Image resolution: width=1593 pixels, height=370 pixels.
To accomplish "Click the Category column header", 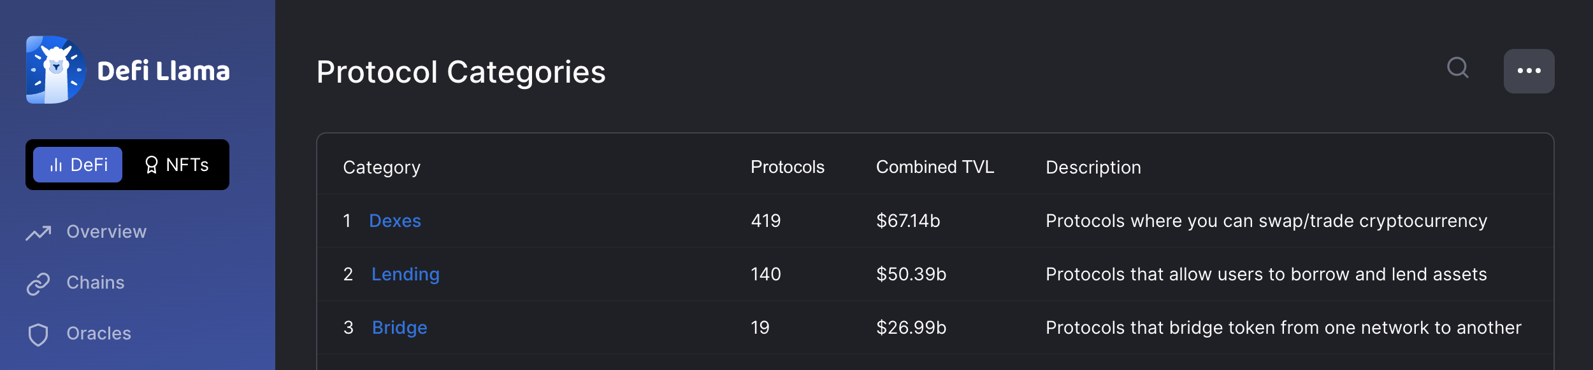I will pos(382,168).
